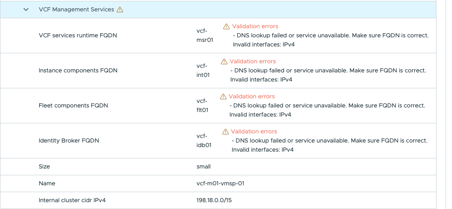
Task: Click the Identity Broker FQDN label
Action: [x=69, y=141]
